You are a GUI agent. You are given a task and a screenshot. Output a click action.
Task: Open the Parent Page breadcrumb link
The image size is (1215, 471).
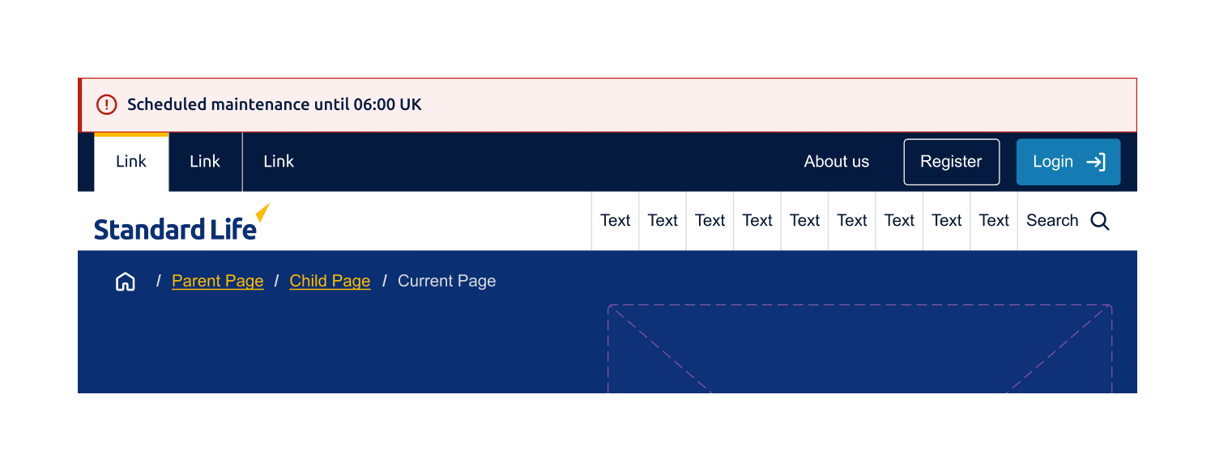point(218,282)
